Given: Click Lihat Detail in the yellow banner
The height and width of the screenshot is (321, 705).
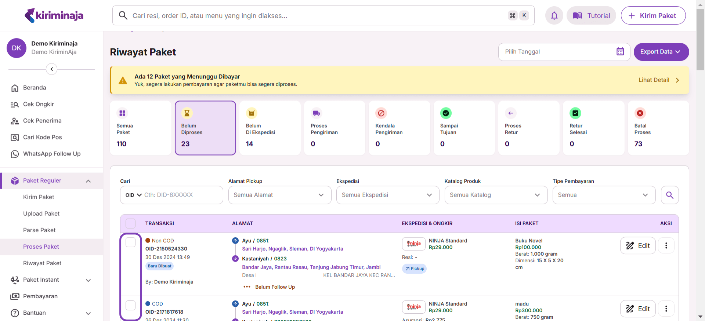Looking at the screenshot, I should click(x=659, y=80).
